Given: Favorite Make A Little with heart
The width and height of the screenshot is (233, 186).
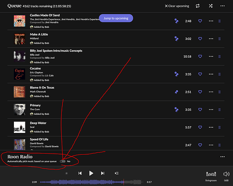Looking at the screenshot, I should [200, 39].
